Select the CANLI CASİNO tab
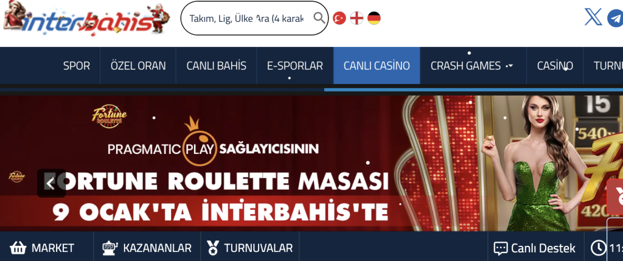Screen dimensions: 623x261 377,66
